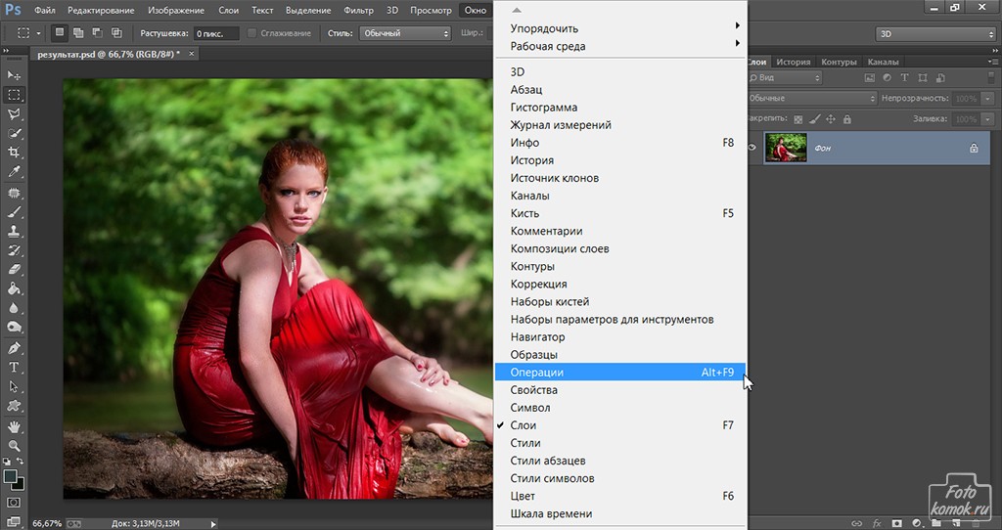
Task: Toggle the Слои panel in Window menu
Action: click(524, 425)
